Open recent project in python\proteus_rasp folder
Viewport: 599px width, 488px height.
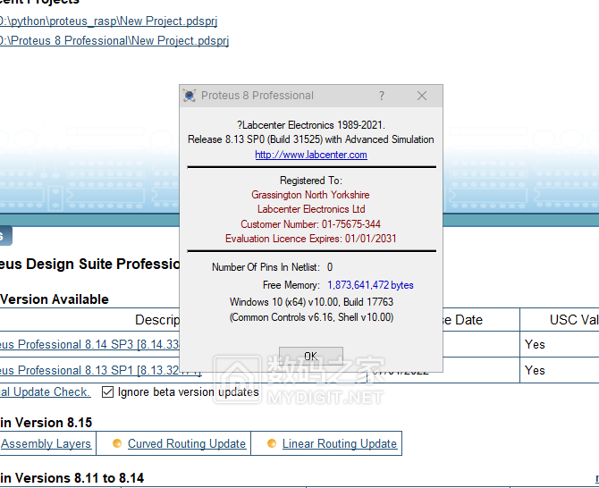pyautogui.click(x=108, y=21)
